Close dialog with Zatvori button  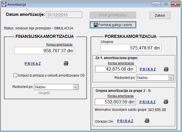160,15
